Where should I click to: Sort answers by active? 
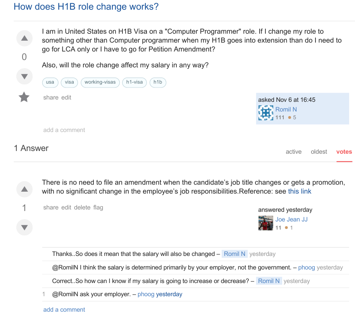pos(293,151)
